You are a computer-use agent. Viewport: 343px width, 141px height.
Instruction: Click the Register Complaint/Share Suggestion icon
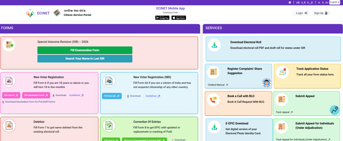(213, 72)
